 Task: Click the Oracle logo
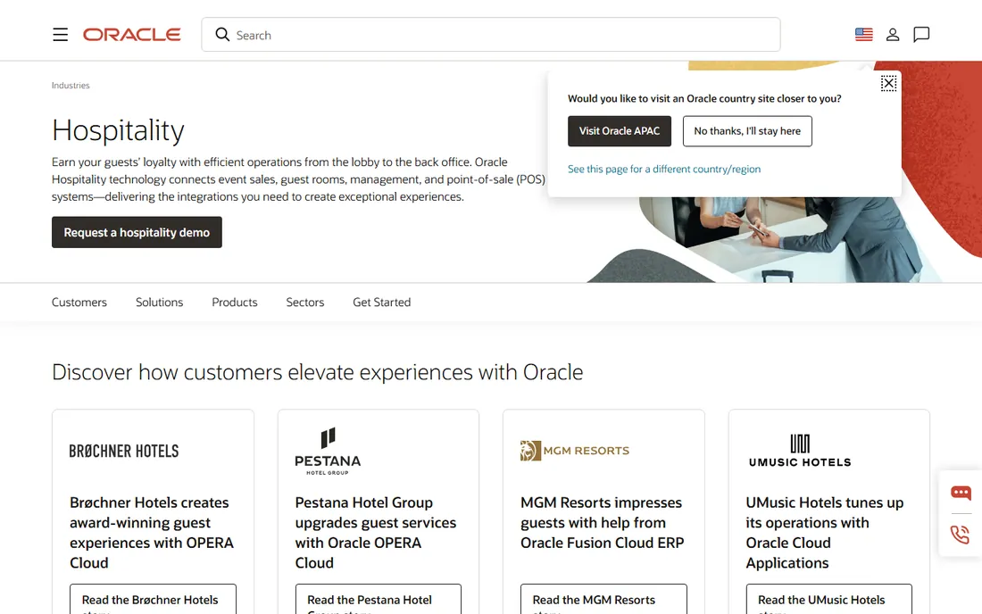click(131, 35)
